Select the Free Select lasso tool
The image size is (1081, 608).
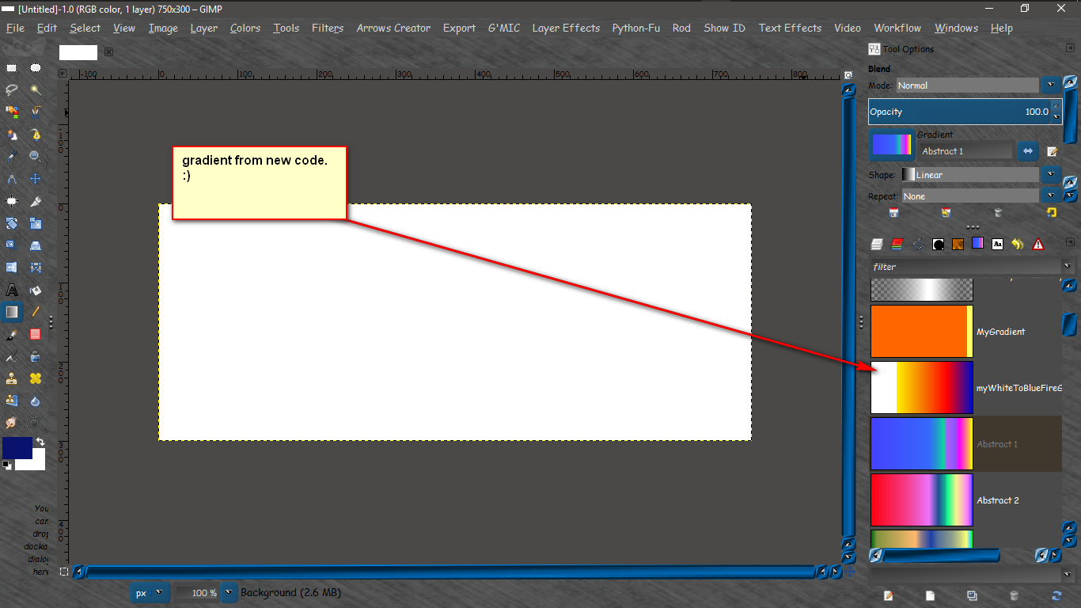click(x=12, y=90)
